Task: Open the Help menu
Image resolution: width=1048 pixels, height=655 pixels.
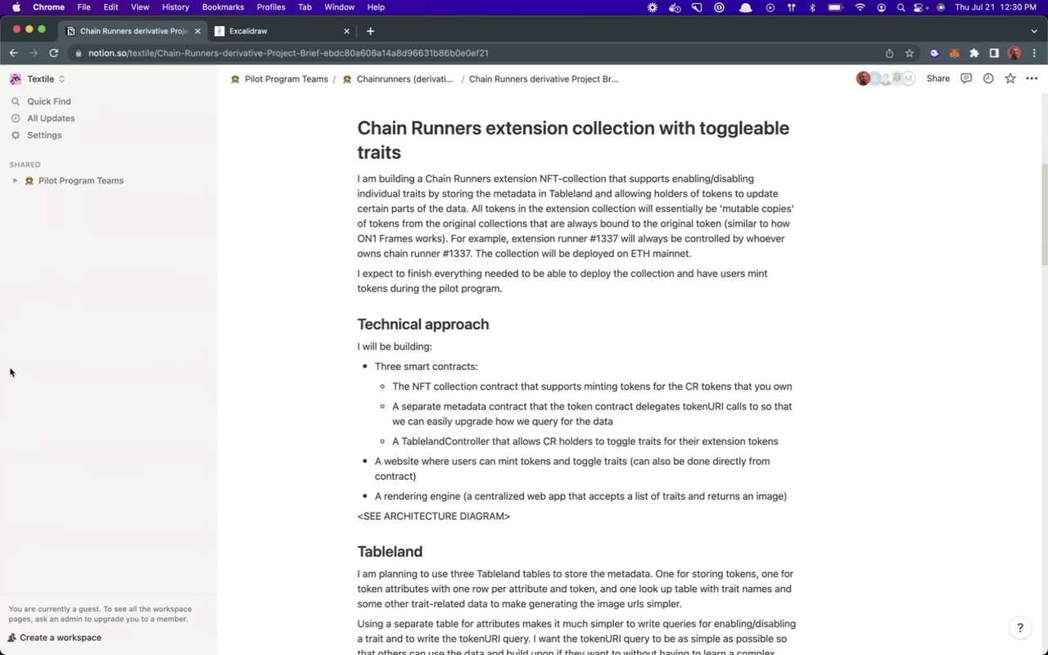Action: tap(376, 7)
